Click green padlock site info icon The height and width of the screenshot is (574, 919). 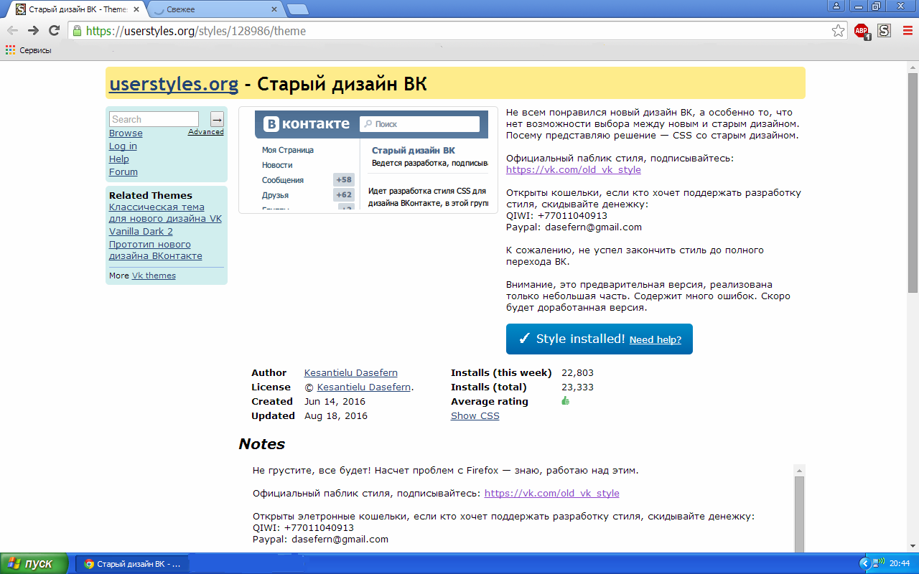click(x=77, y=31)
